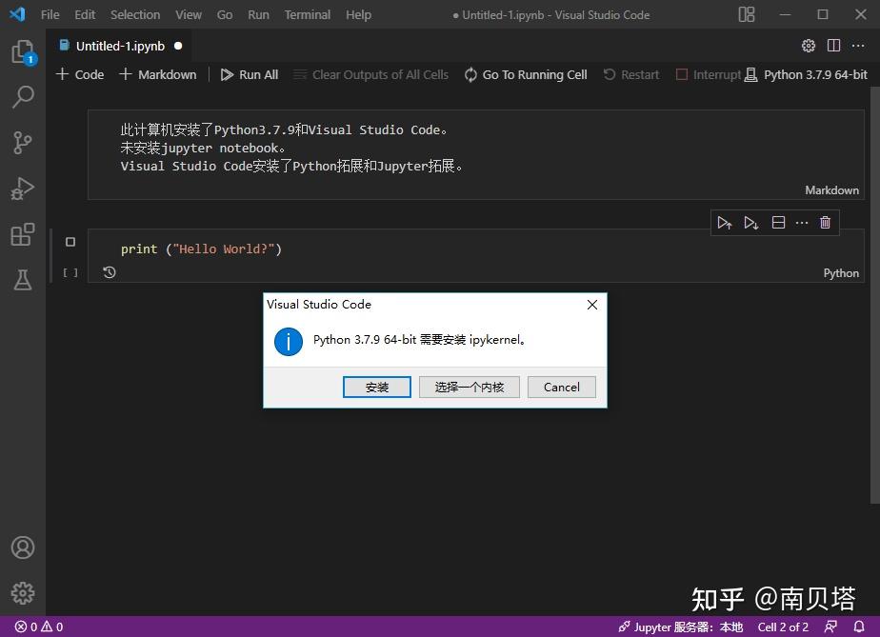The image size is (880, 637).
Task: Open the Testing beaker icon
Action: [x=23, y=279]
